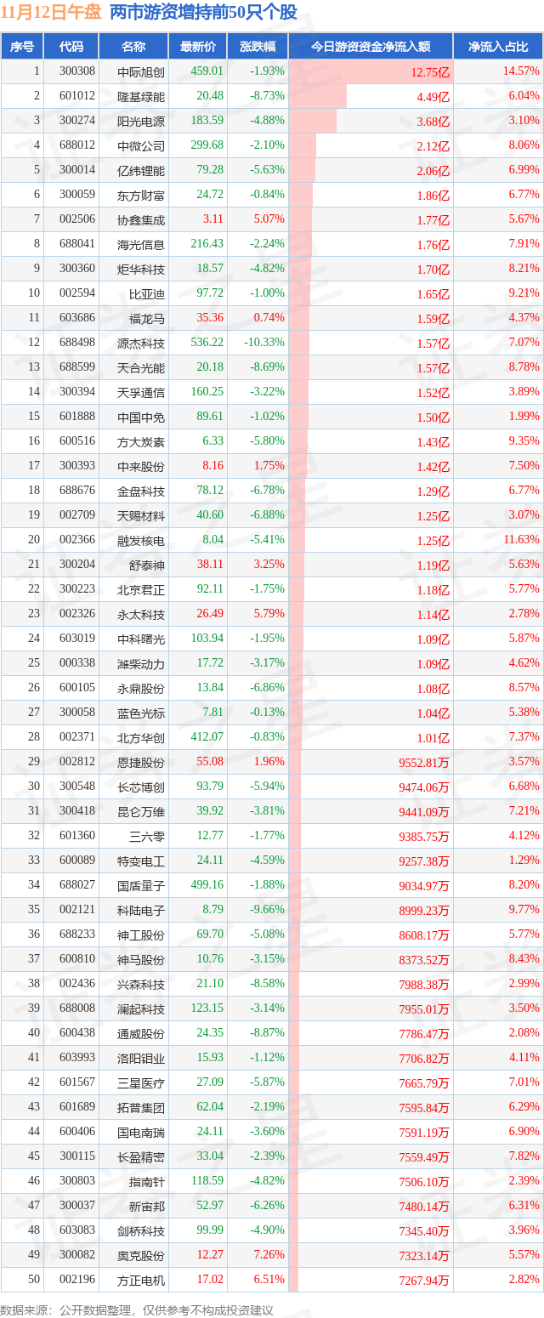Select stock code 601012
This screenshot has height=1318, width=544.
click(77, 97)
